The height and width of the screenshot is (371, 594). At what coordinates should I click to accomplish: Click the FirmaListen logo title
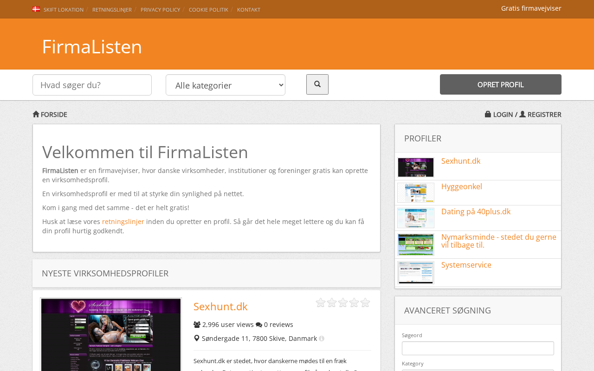pos(92,46)
